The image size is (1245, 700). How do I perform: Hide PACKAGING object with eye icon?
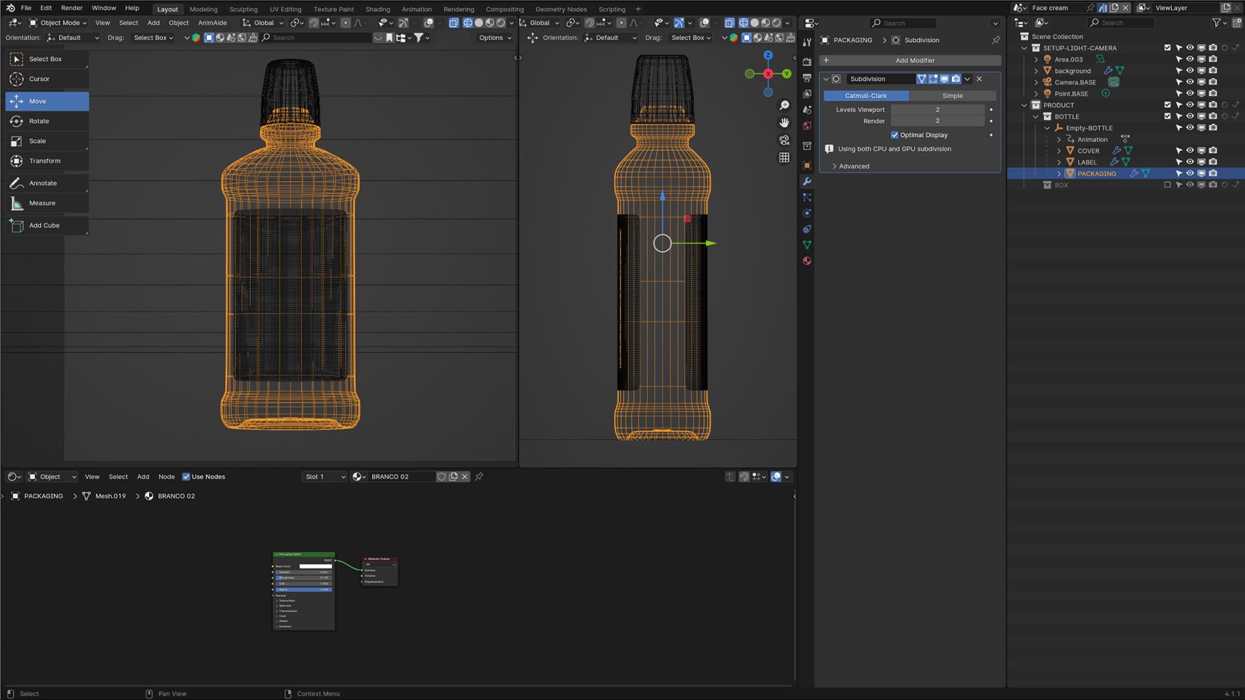tap(1190, 174)
